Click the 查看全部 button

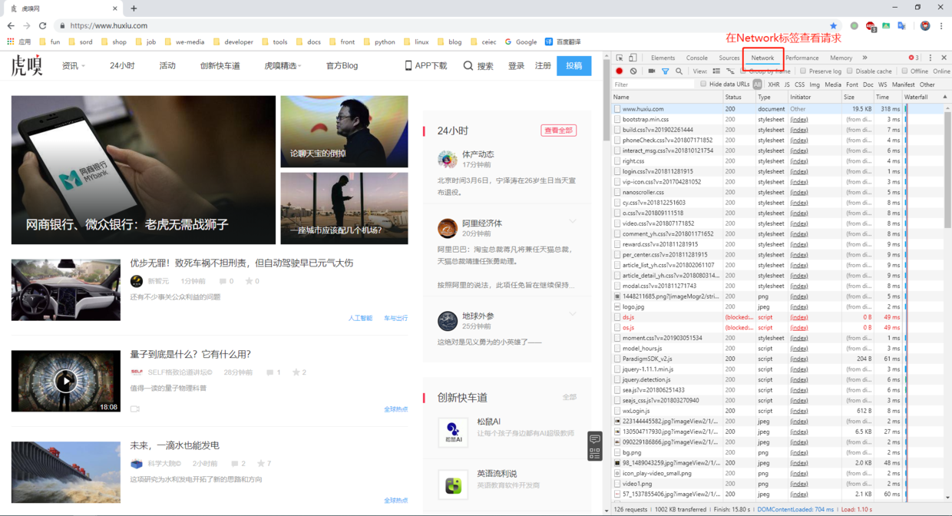[558, 131]
